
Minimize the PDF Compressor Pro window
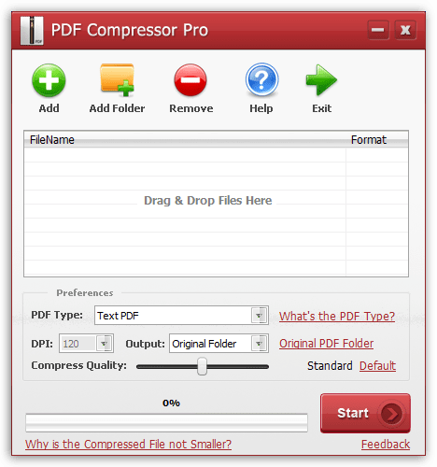(378, 30)
